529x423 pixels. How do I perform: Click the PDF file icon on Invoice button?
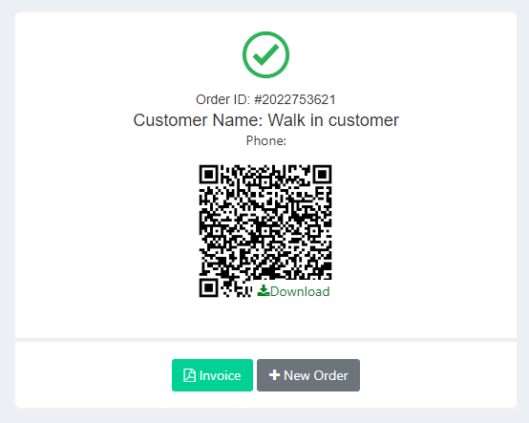tap(190, 375)
